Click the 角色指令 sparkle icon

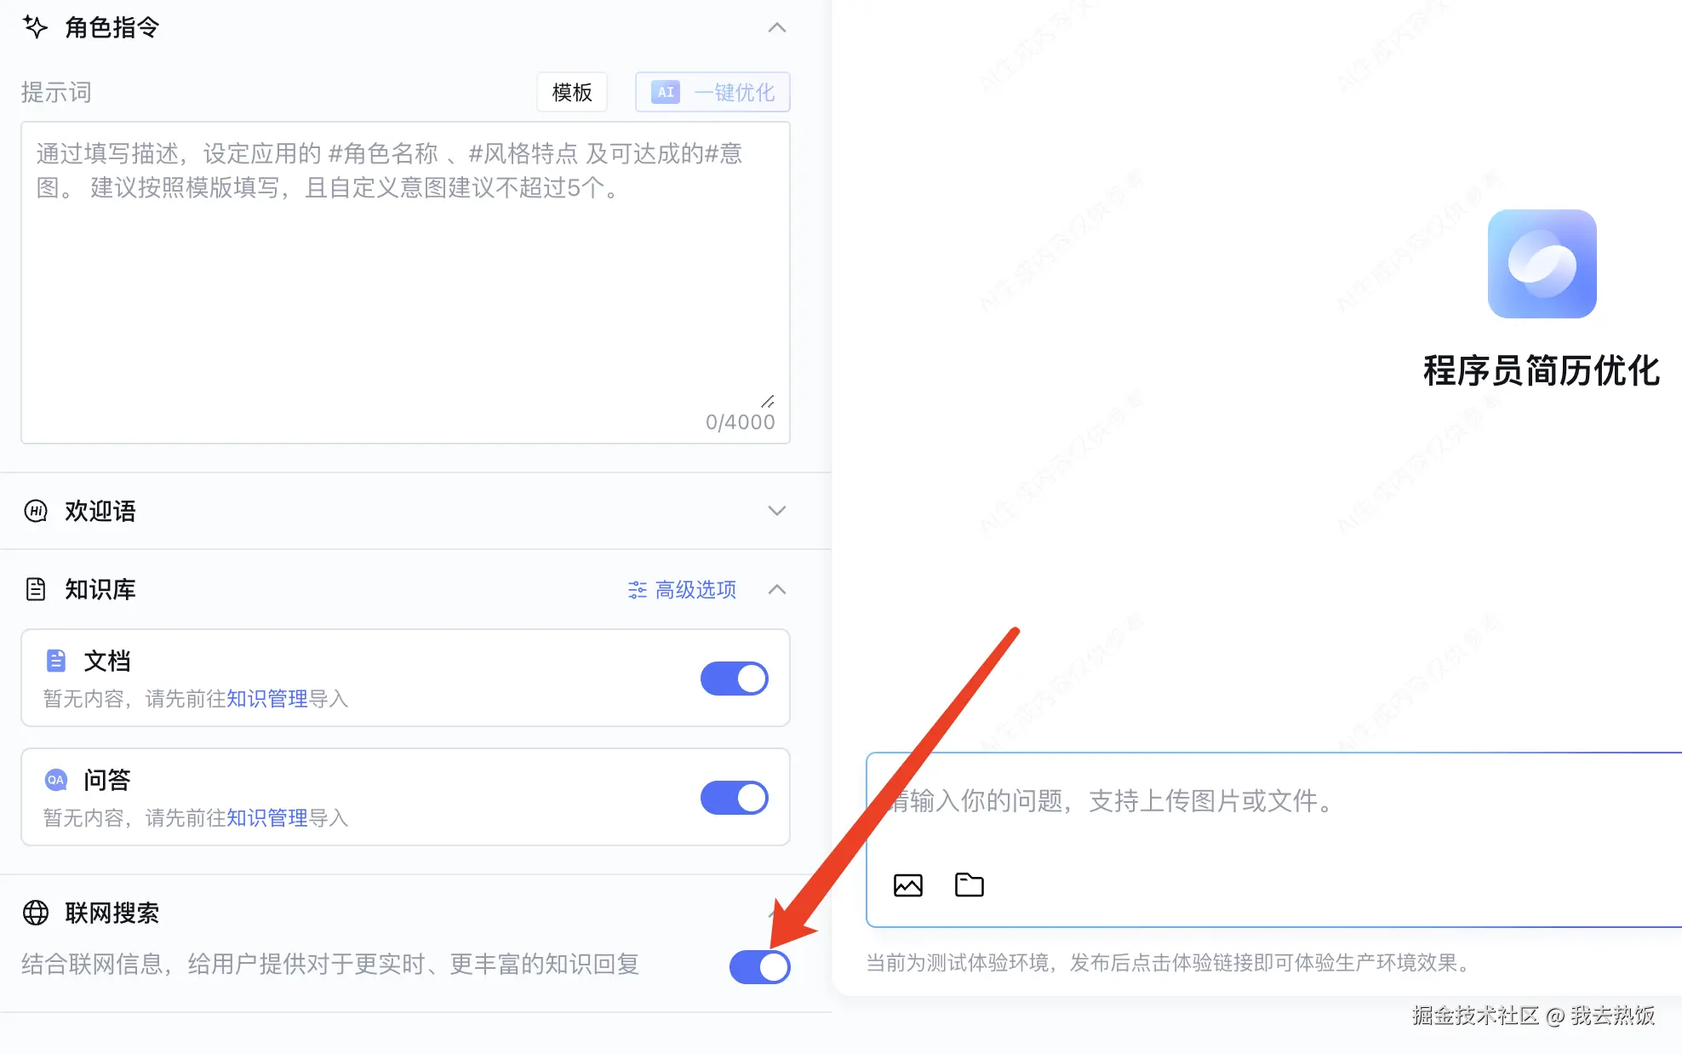tap(35, 27)
